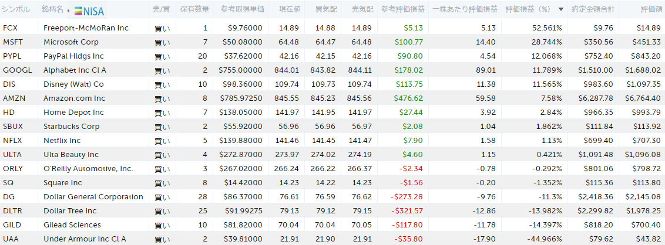Click Disney (Walt) Co name
The width and height of the screenshot is (665, 245).
click(x=74, y=84)
